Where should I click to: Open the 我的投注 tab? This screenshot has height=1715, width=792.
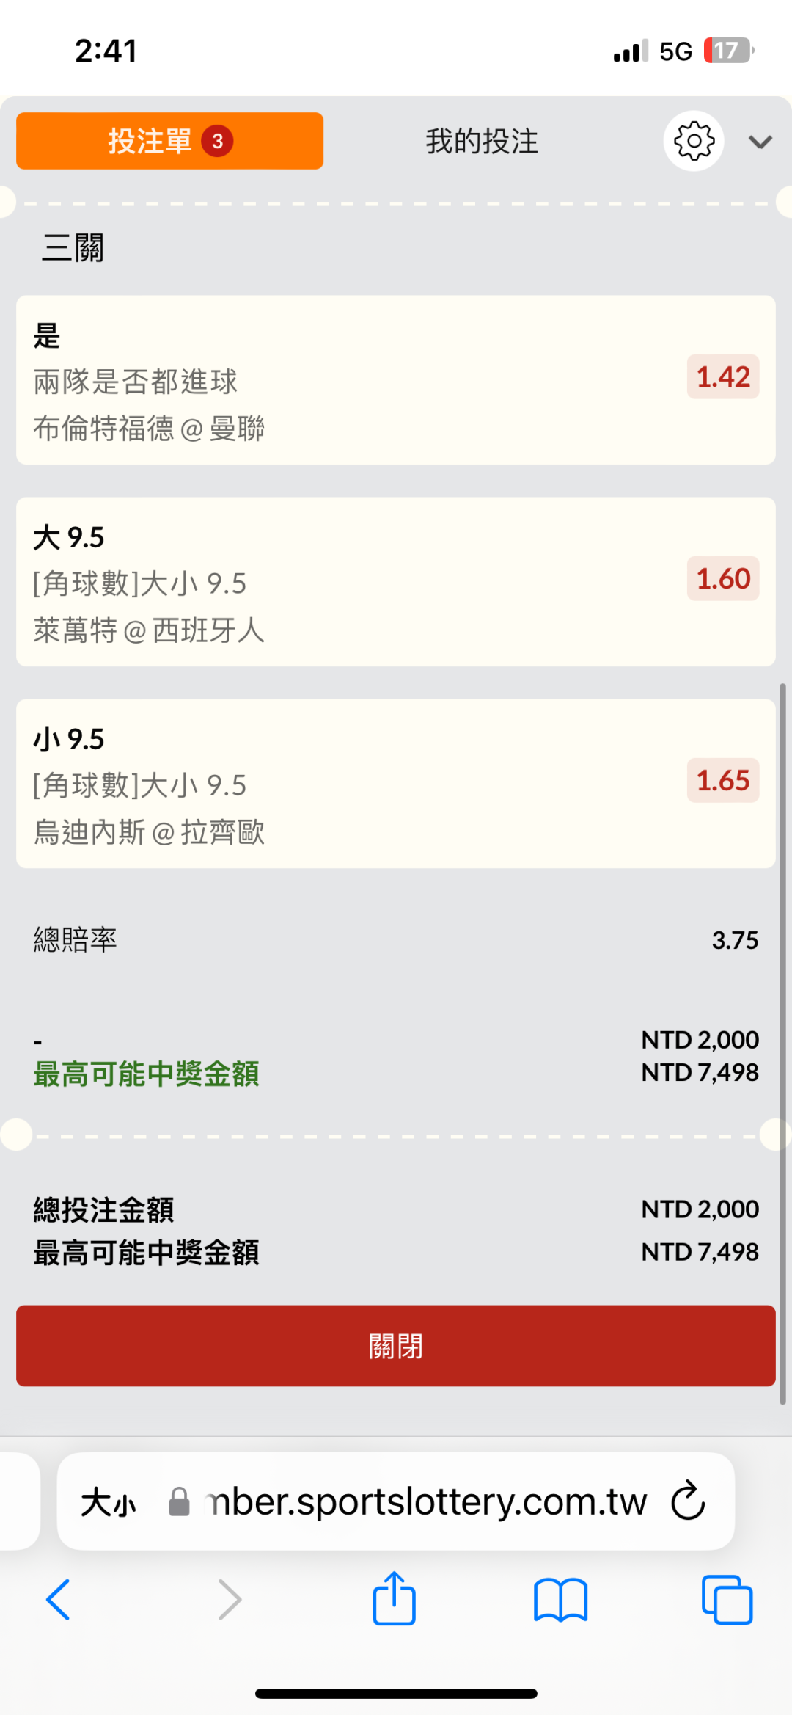pos(482,142)
